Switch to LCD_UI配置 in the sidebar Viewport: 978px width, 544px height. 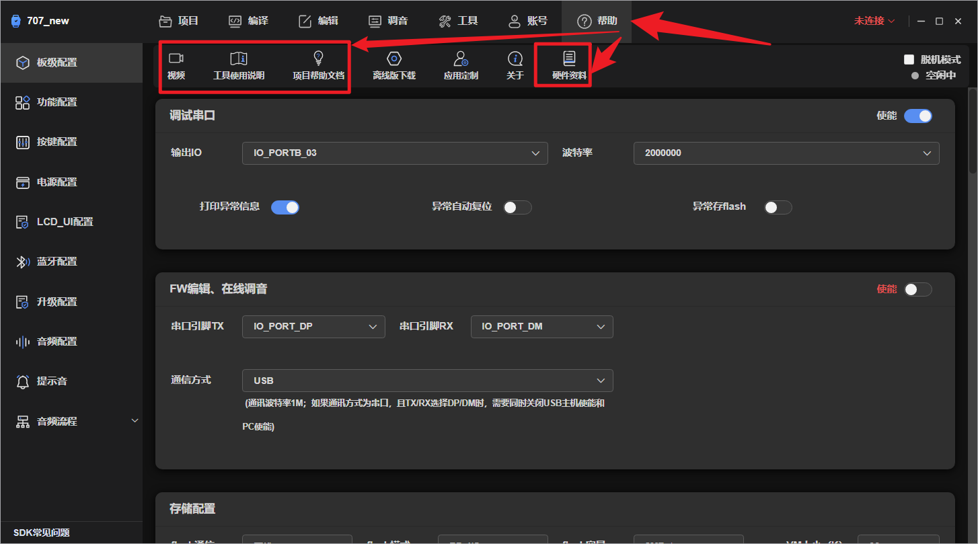point(71,222)
